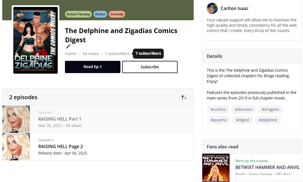Image resolution: width=303 pixels, height=182 pixels.
Task: Click the 7 subscribers count
Action: (x=117, y=54)
